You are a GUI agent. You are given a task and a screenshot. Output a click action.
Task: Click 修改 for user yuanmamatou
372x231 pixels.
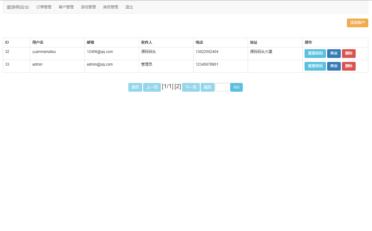click(x=334, y=54)
